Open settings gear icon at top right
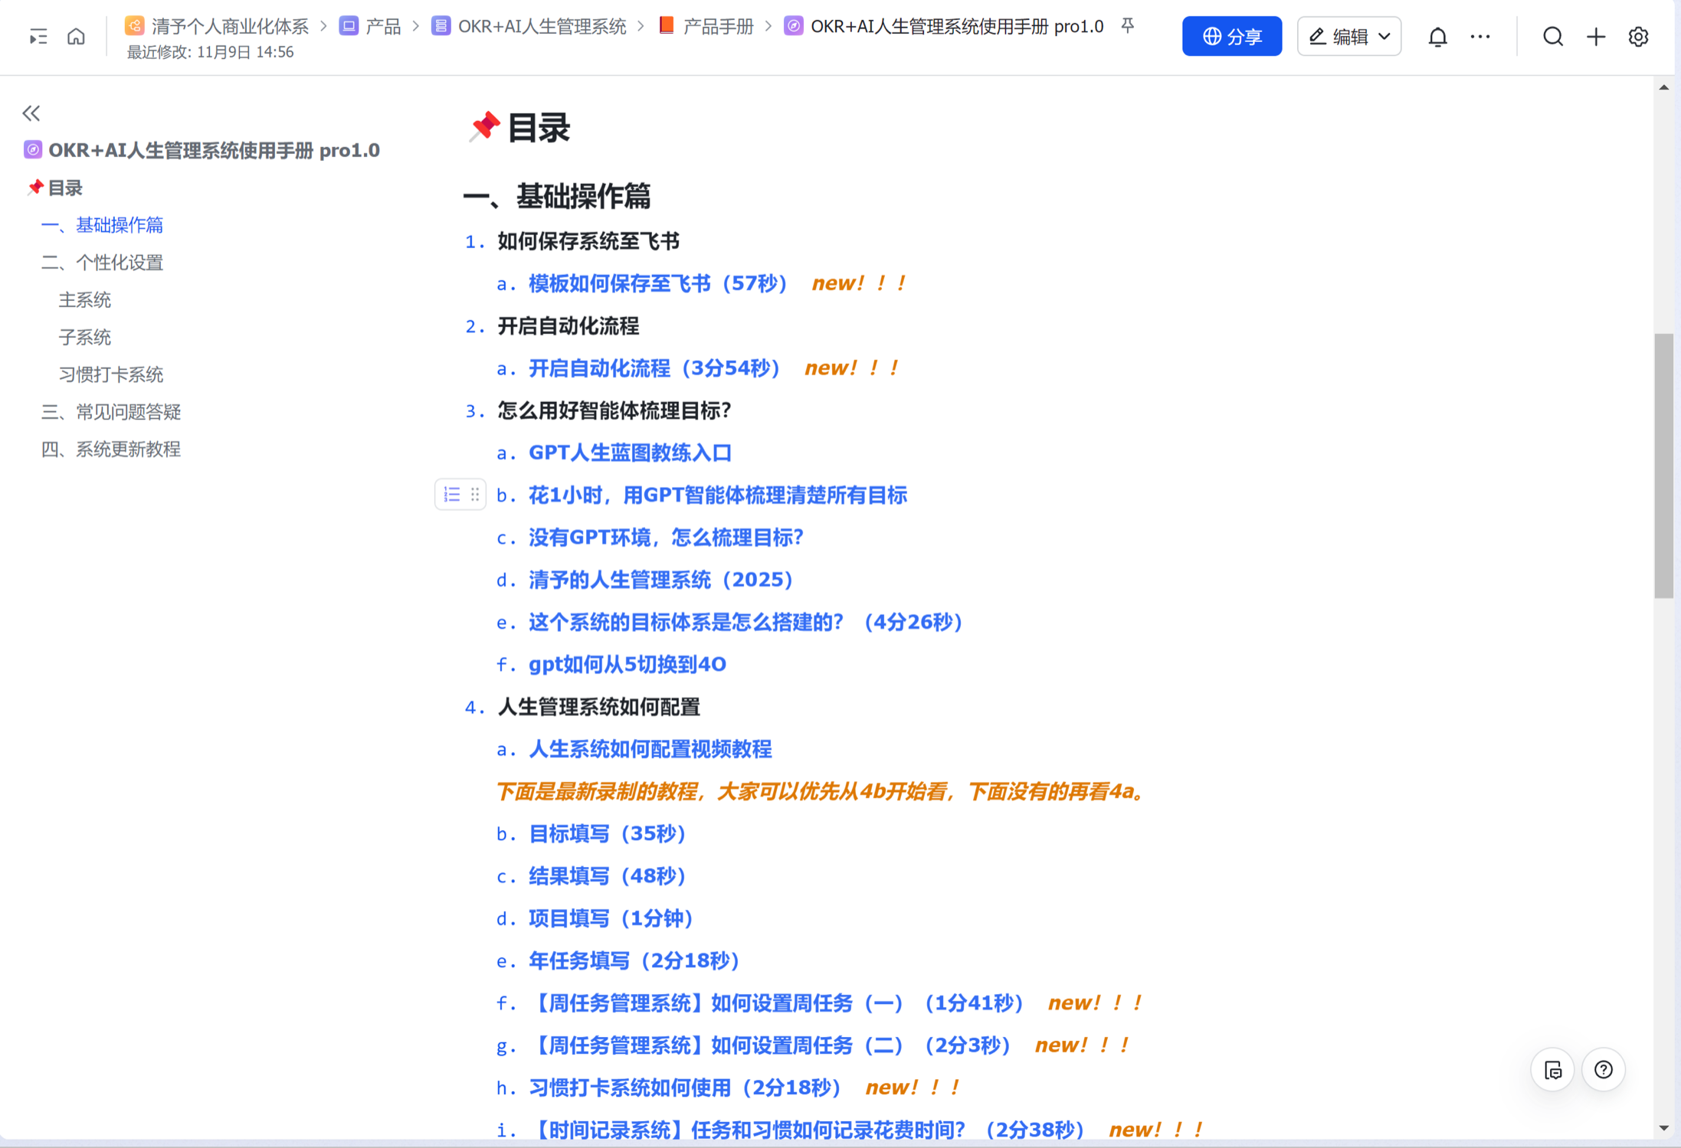Viewport: 1681px width, 1148px height. coord(1638,36)
